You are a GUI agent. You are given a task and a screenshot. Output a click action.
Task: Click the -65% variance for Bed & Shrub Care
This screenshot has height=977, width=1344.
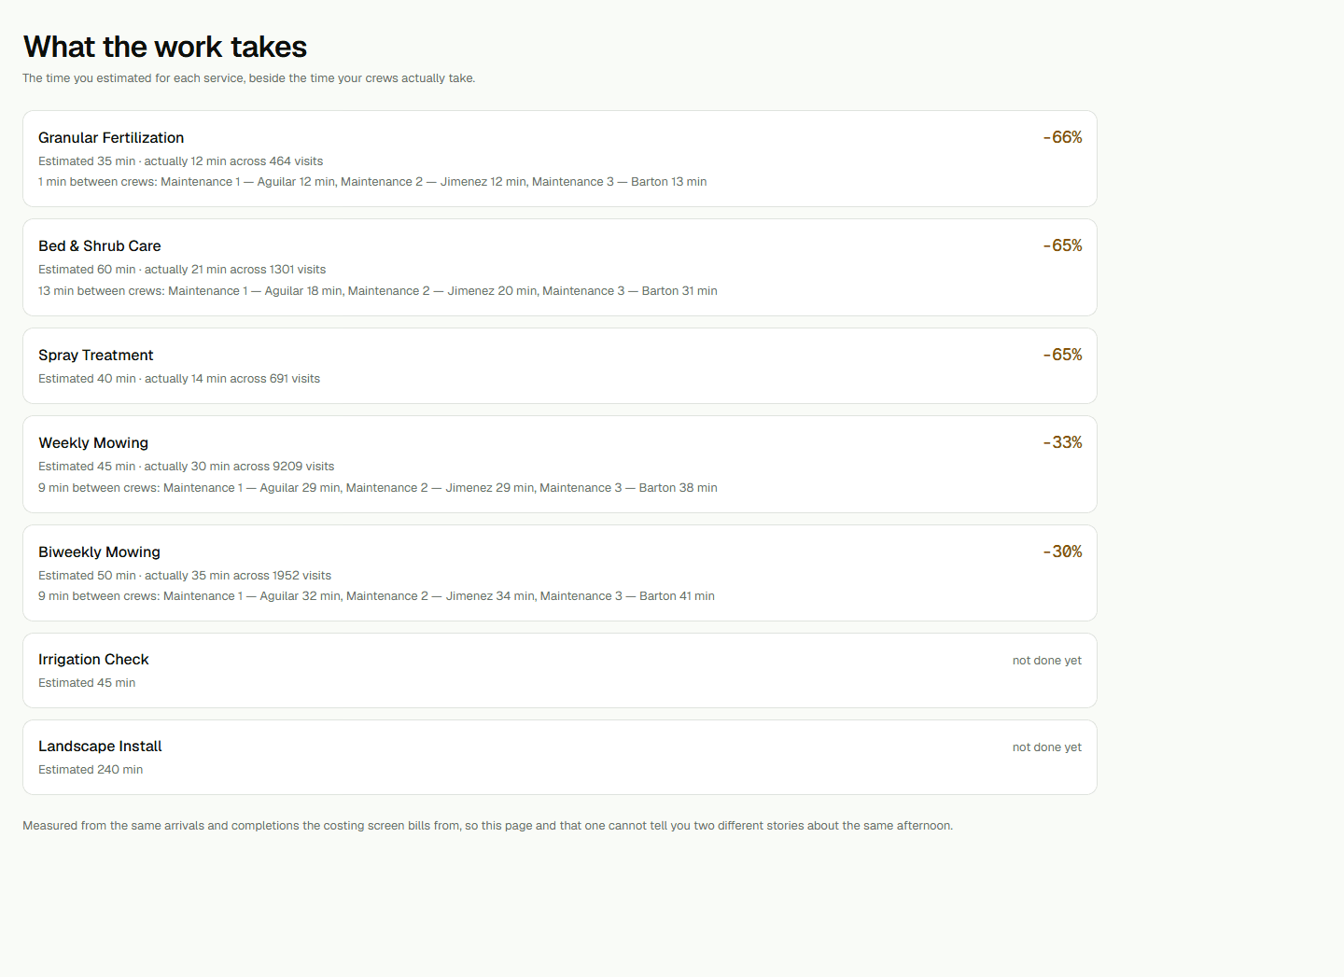click(x=1062, y=245)
